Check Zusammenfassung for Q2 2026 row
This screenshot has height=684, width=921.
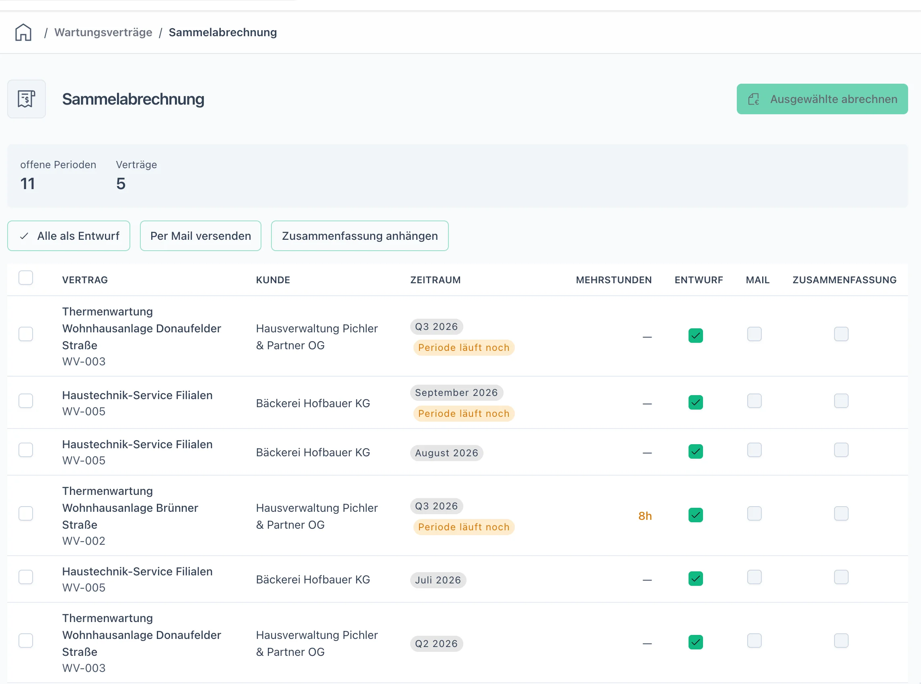point(841,641)
